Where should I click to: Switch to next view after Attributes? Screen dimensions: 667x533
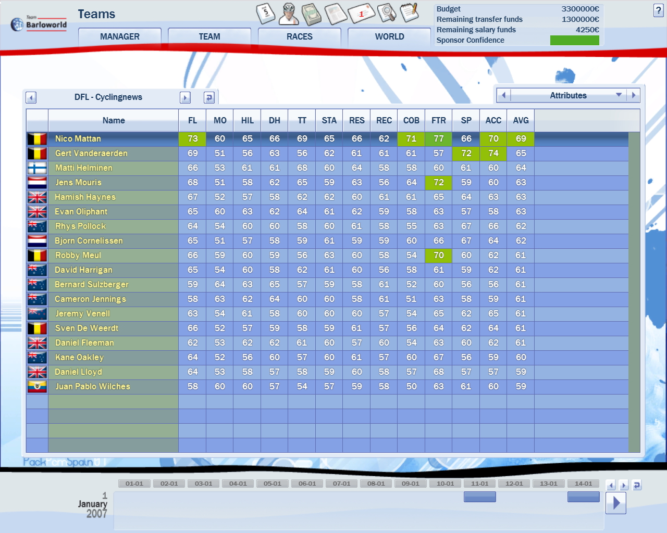(x=634, y=95)
